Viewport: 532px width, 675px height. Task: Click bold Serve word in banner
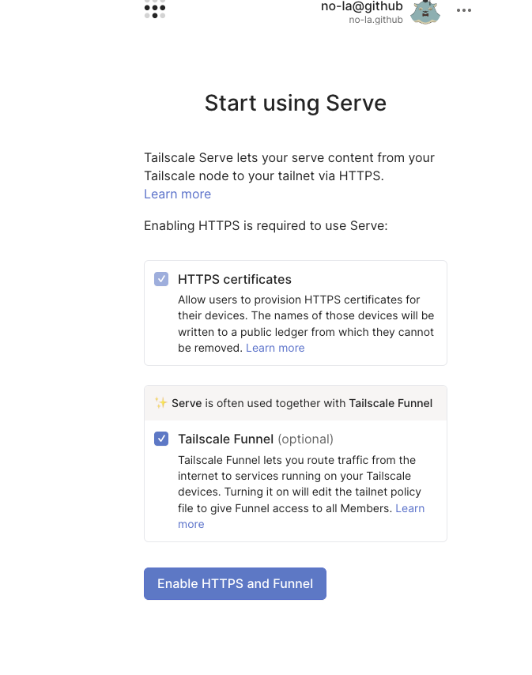click(187, 403)
